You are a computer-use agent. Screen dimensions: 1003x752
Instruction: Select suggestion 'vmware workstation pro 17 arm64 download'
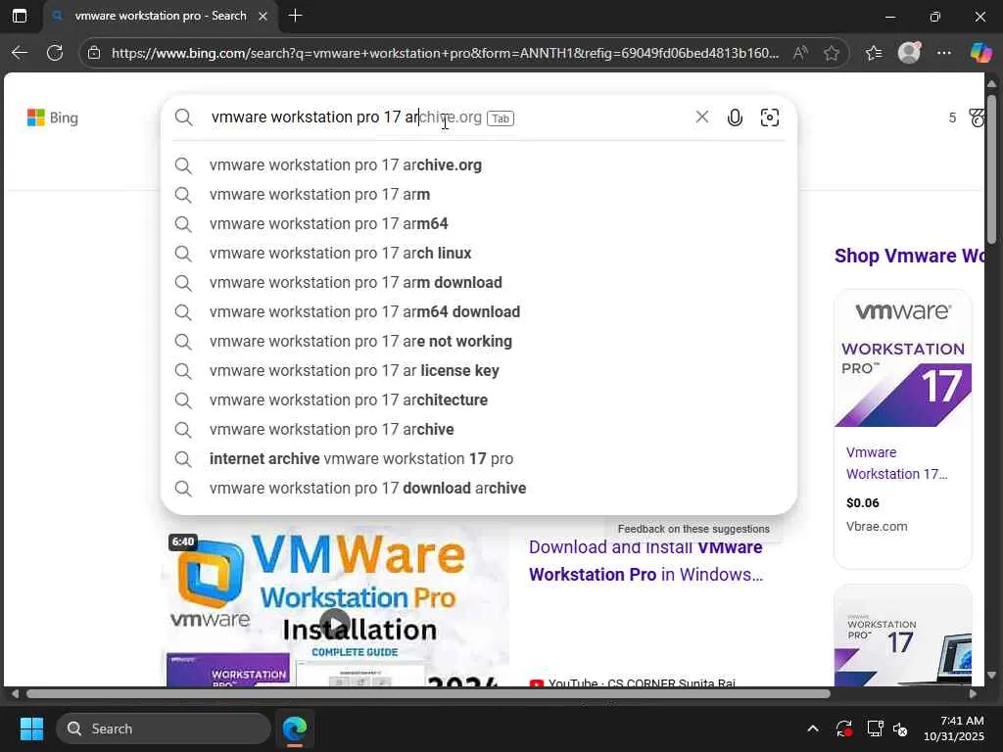click(478, 312)
